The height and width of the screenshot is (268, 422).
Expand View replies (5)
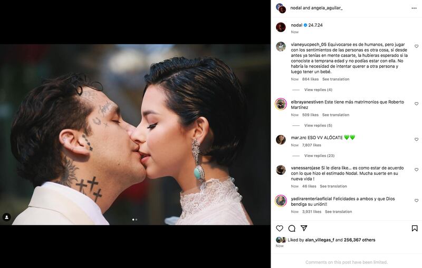[318, 125]
